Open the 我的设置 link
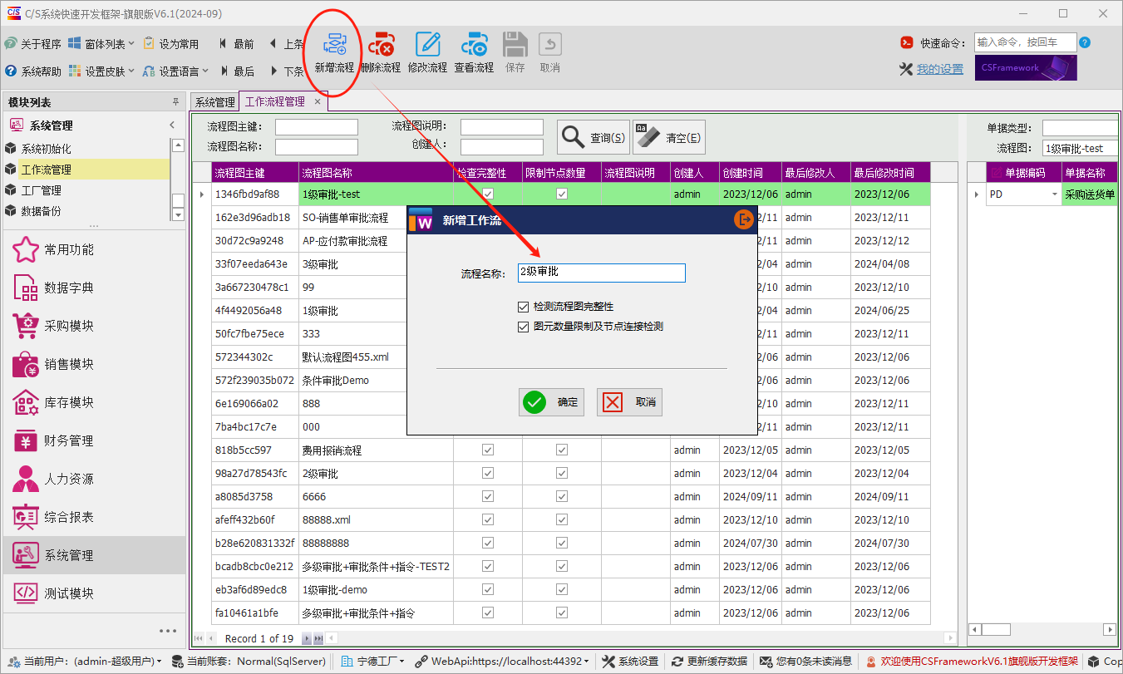1123x674 pixels. 940,69
